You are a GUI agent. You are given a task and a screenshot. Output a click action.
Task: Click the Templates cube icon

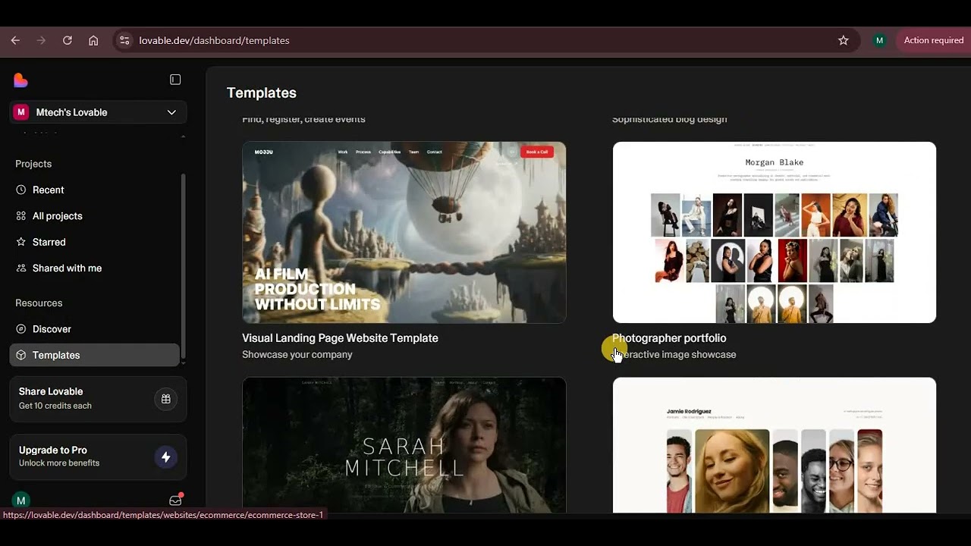tap(21, 355)
